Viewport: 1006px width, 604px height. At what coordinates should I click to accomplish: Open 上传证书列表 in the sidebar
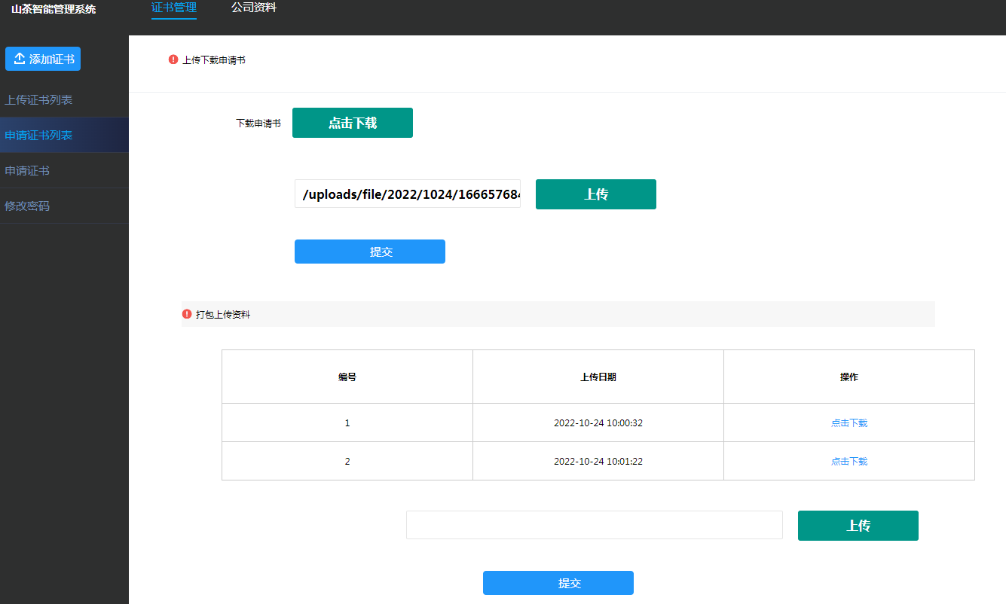pos(38,100)
